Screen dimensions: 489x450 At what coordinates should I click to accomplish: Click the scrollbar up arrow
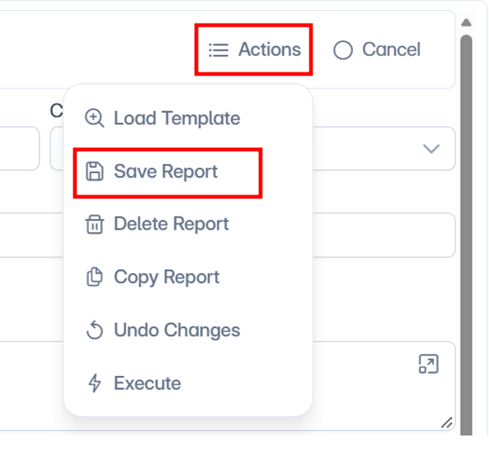(466, 22)
